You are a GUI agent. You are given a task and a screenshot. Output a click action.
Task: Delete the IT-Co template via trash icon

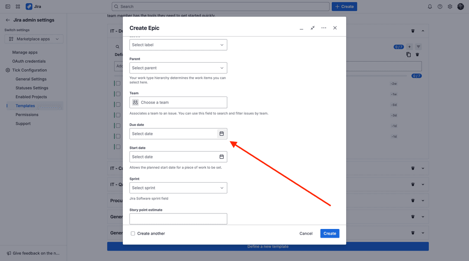tap(413, 168)
